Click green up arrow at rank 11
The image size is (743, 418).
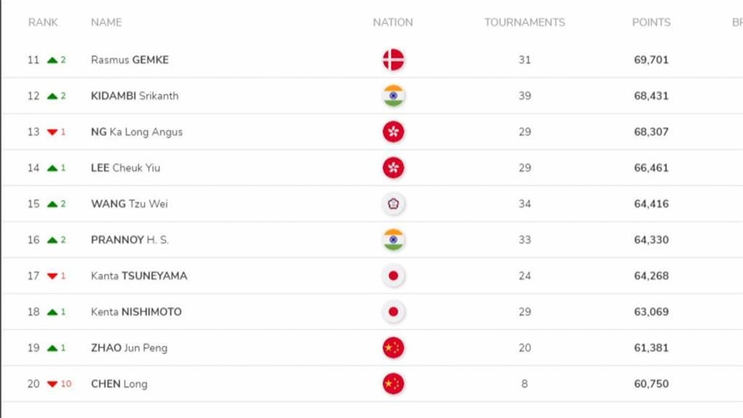(x=52, y=60)
